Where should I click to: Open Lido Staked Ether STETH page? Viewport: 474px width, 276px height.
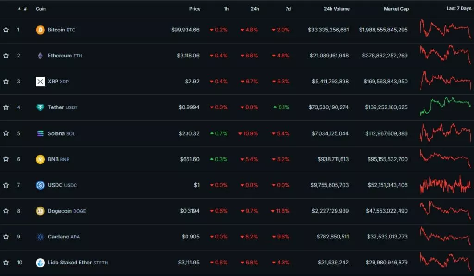(x=78, y=263)
